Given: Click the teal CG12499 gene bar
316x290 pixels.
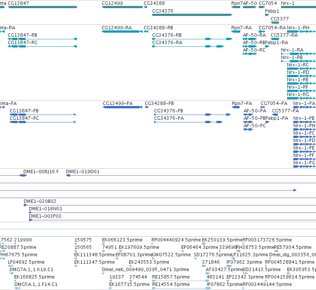Looking at the screenshot, I should coord(122,7).
